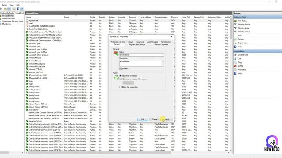Open the Action menu in menu bar
This screenshot has width=282, height=158.
click(4, 5)
